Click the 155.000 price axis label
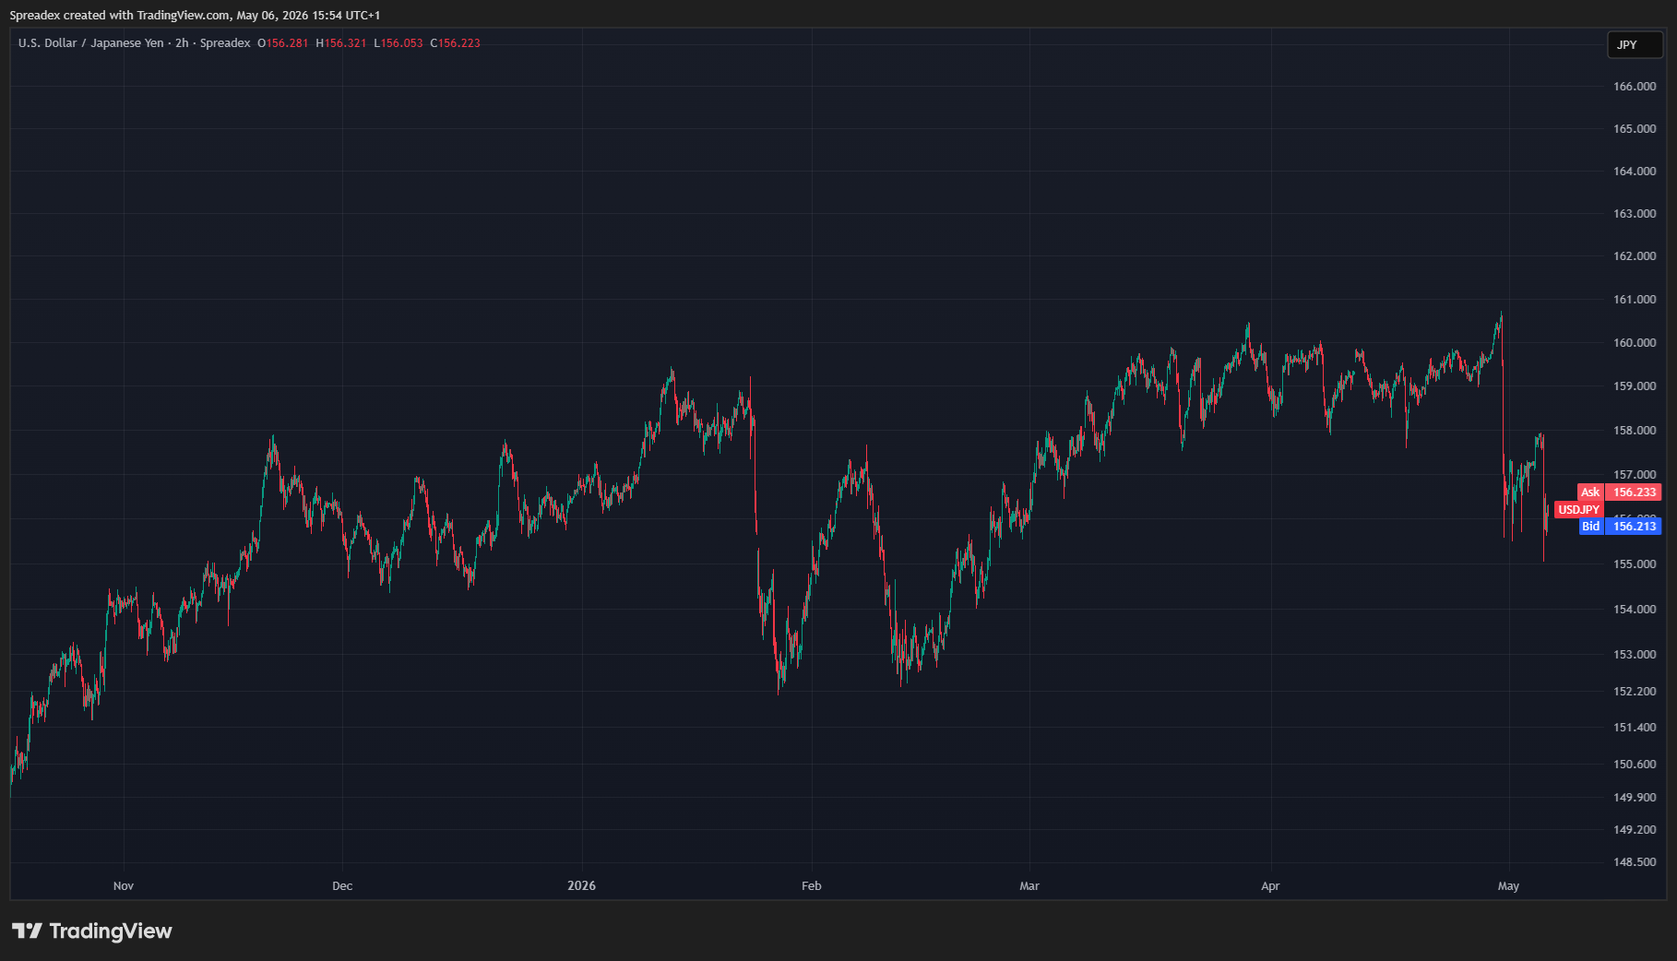 pyautogui.click(x=1635, y=564)
